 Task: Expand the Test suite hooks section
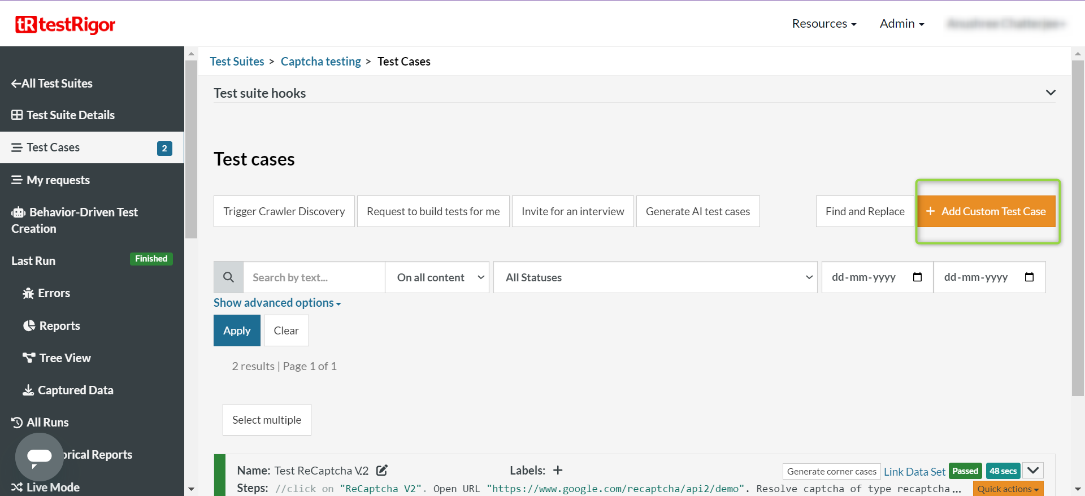[x=1051, y=93]
